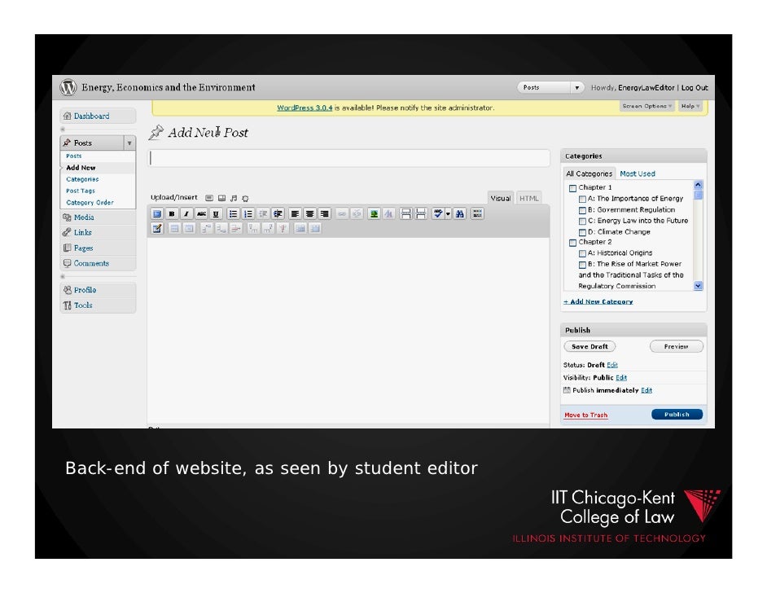Check C: Energy Law into the Future

tap(582, 221)
